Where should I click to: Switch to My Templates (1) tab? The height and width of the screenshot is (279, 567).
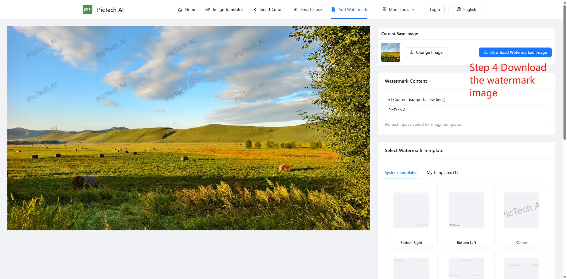pos(442,172)
